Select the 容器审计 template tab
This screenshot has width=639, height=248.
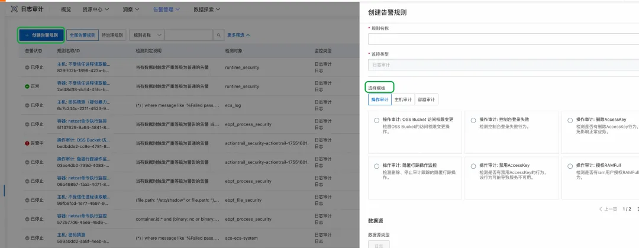(426, 99)
